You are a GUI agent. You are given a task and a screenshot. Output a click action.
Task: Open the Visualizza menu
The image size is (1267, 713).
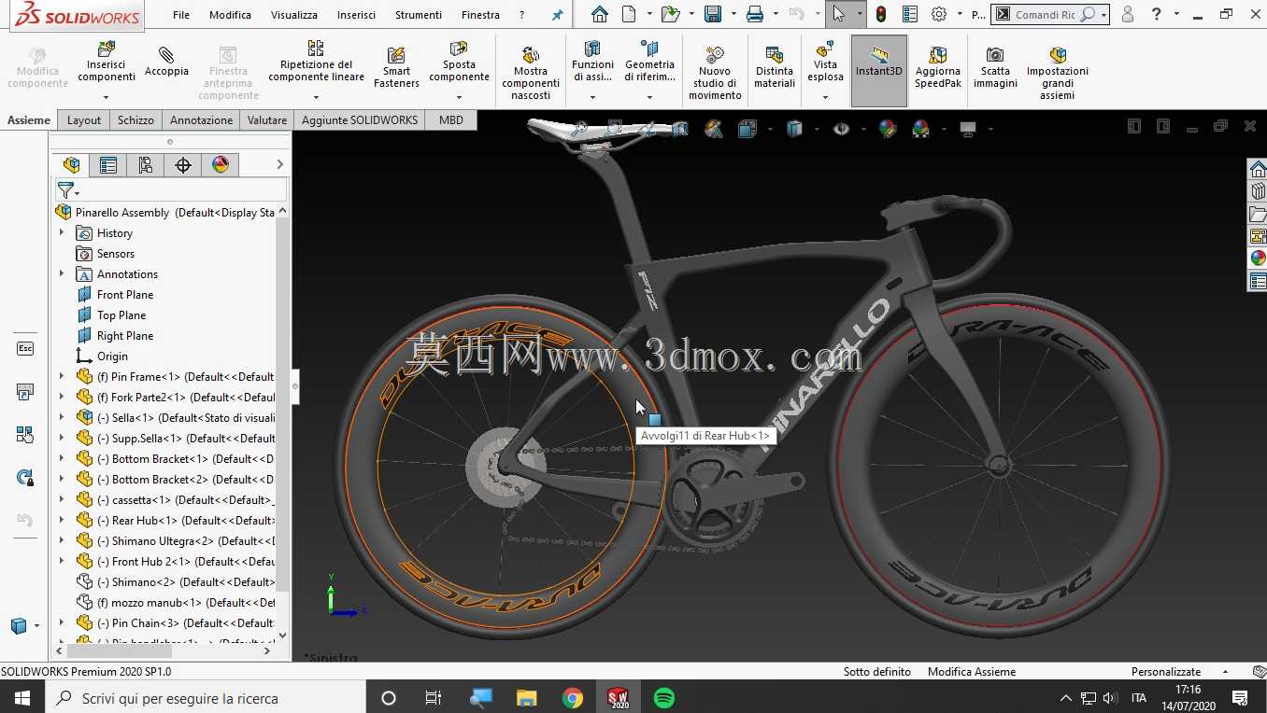(x=294, y=15)
